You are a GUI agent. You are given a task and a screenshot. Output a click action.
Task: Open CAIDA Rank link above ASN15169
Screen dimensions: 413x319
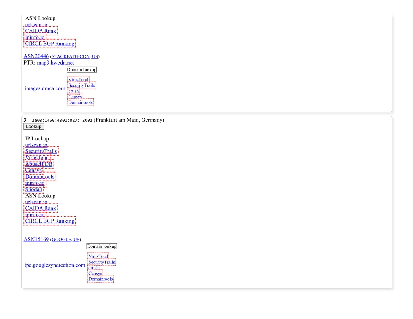[41, 208]
